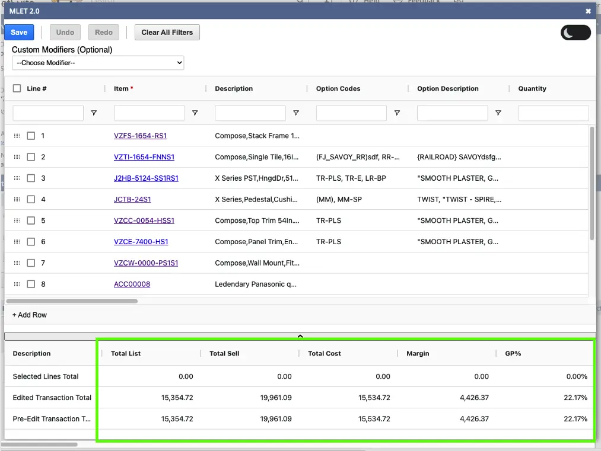The height and width of the screenshot is (451, 601).
Task: Click 'Edited Transaction Total' row label
Action: [52, 398]
